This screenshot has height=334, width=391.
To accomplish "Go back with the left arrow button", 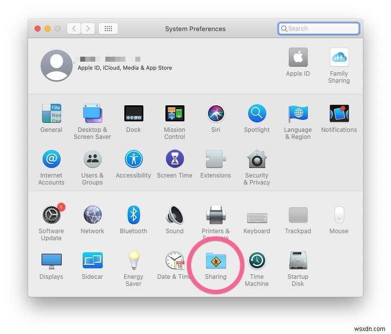I will pos(74,29).
